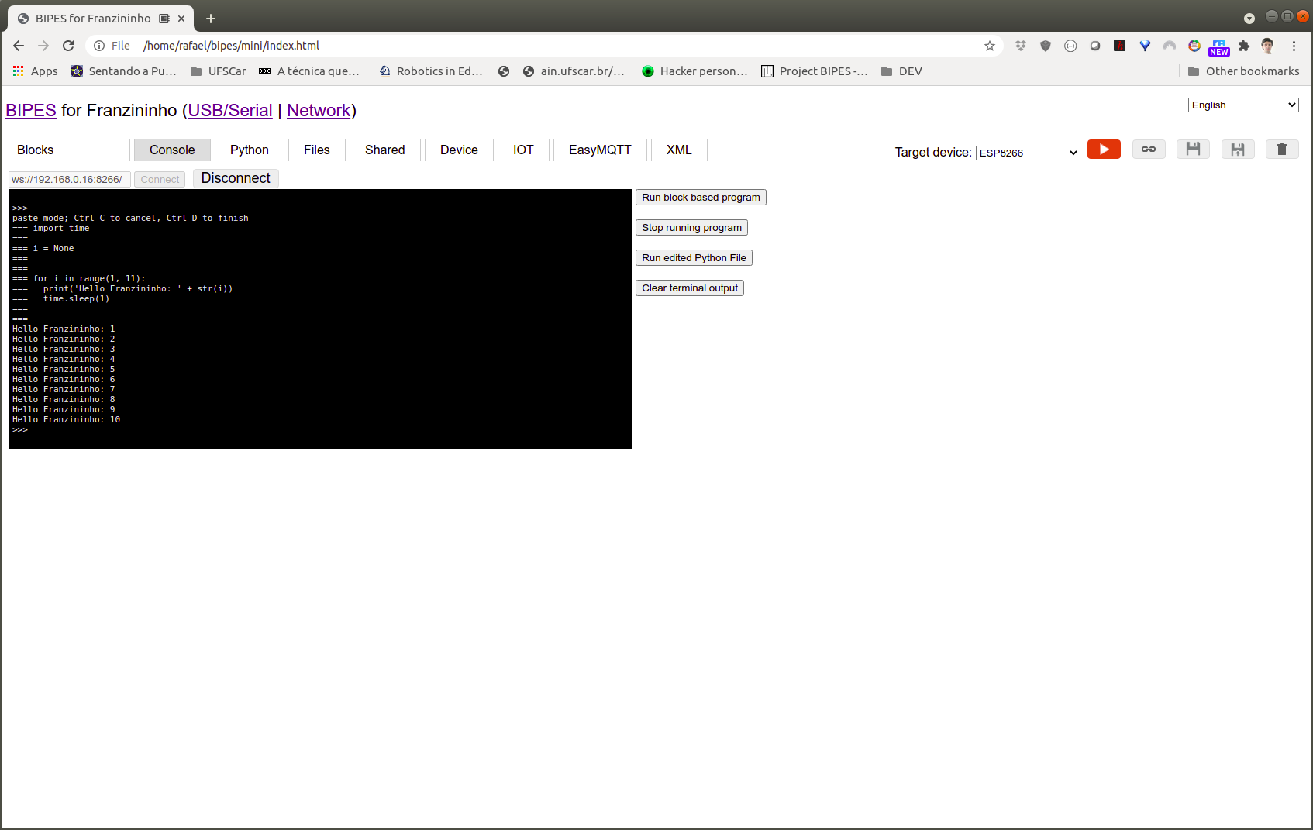This screenshot has width=1313, height=830.
Task: Open the Shared tab
Action: 385,150
